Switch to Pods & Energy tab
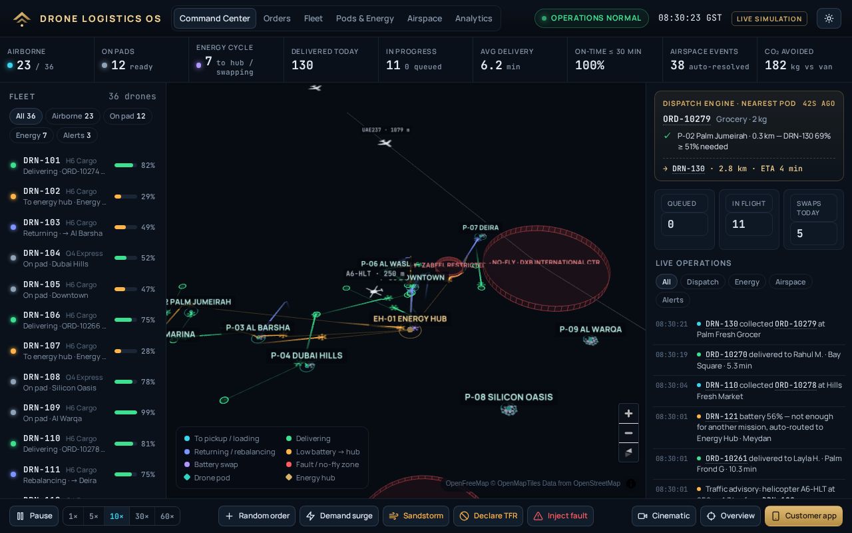Viewport: 852px width, 533px height. point(365,19)
